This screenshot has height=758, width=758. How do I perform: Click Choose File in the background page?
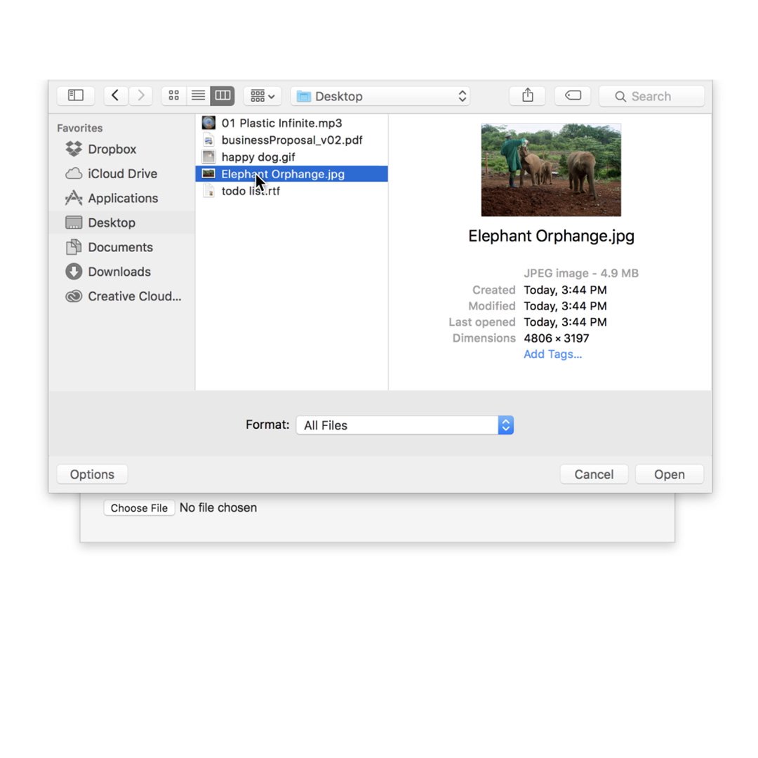tap(139, 508)
